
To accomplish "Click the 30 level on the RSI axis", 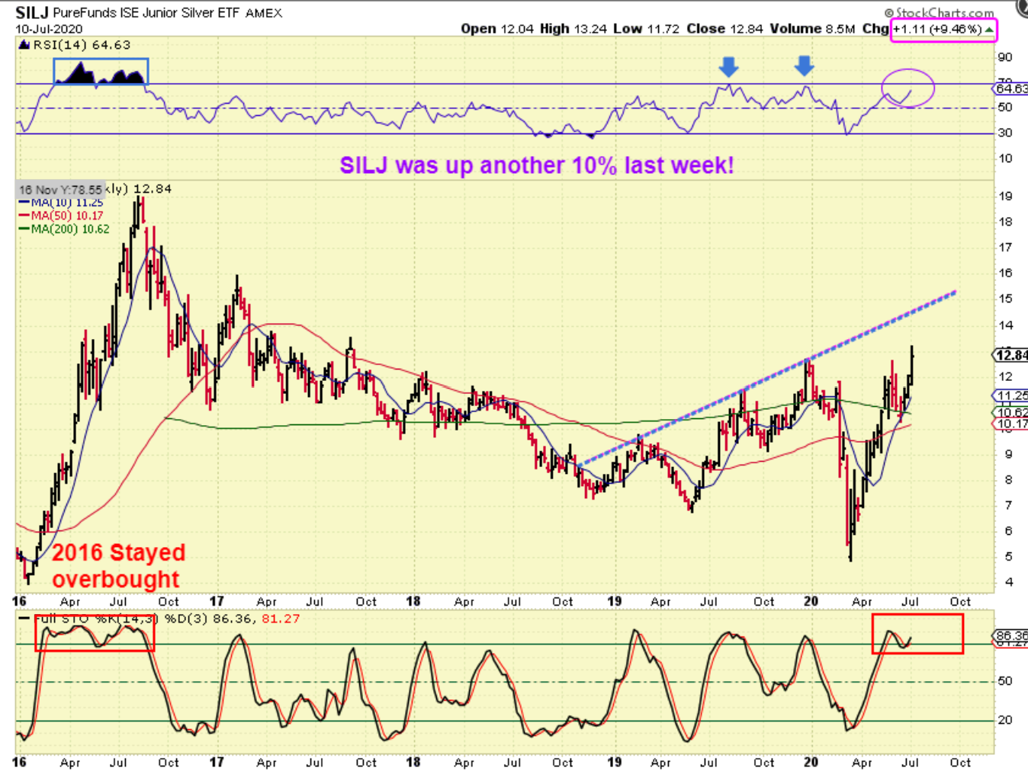I will (1005, 133).
